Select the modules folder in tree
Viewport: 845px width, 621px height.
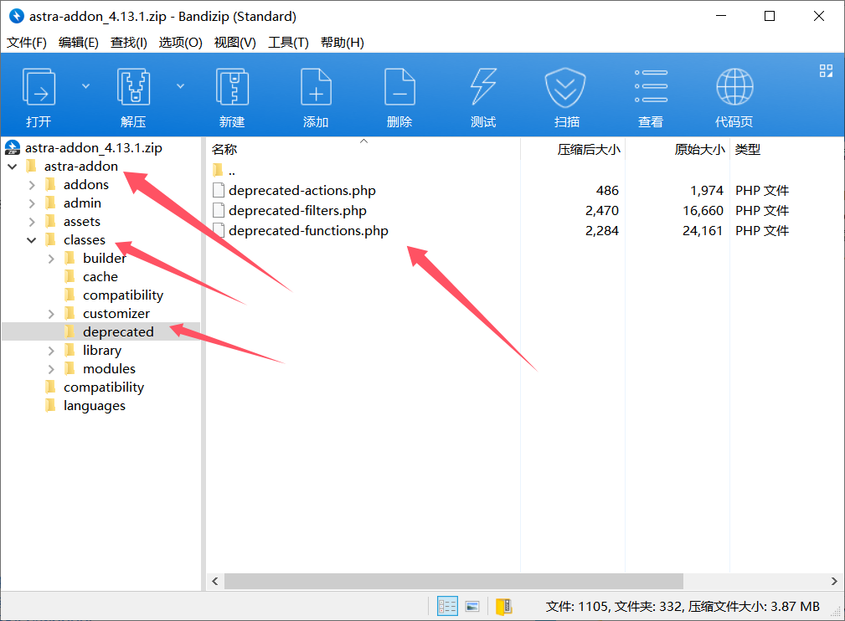[x=110, y=368]
